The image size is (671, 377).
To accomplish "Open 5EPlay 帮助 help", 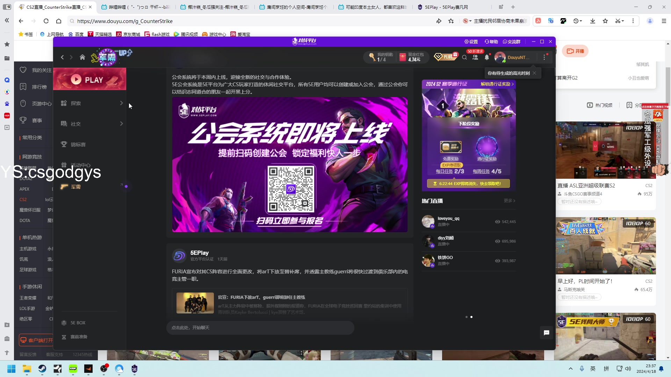I will pyautogui.click(x=491, y=42).
